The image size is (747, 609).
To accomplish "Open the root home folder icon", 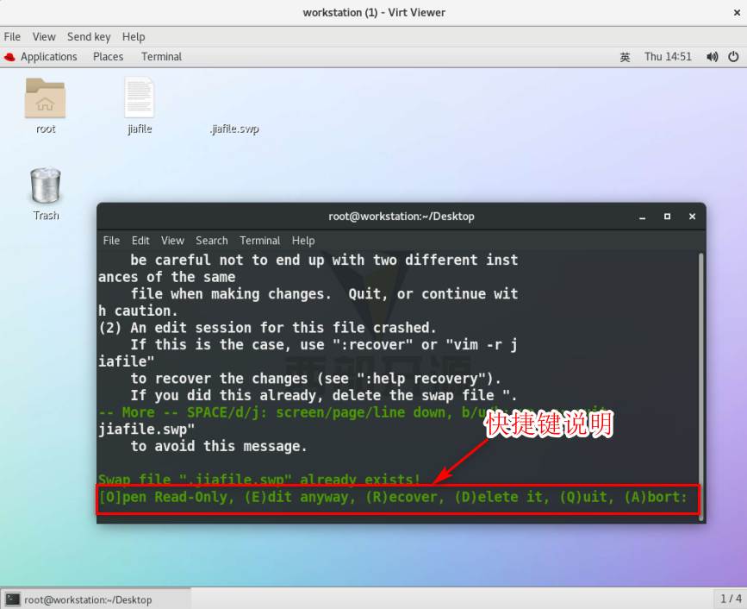I will pyautogui.click(x=46, y=97).
